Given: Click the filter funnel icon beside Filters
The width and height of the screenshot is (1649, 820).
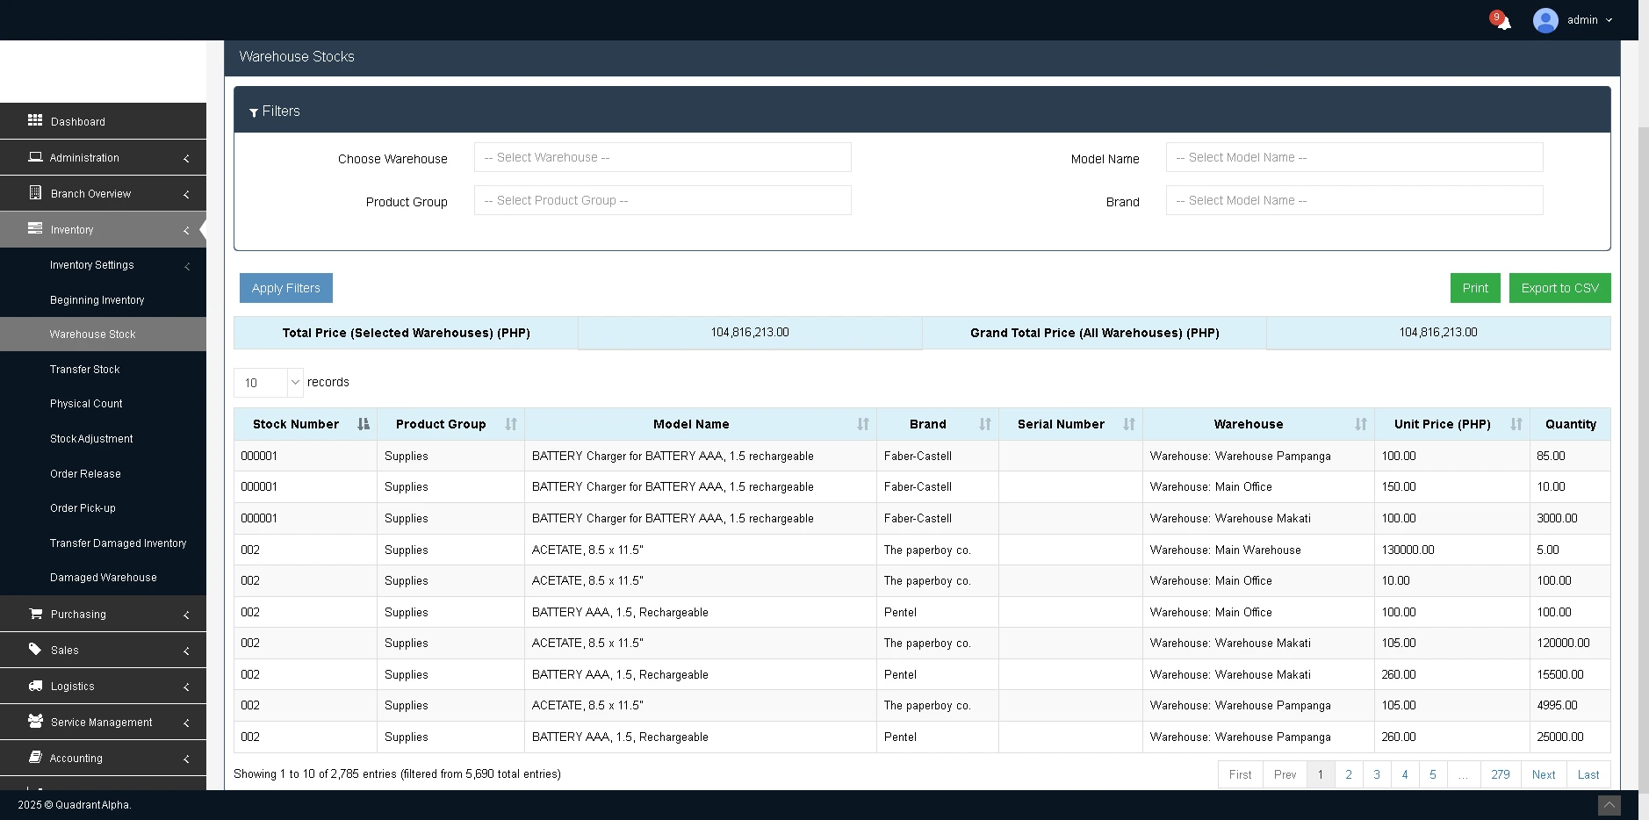Looking at the screenshot, I should click(256, 111).
